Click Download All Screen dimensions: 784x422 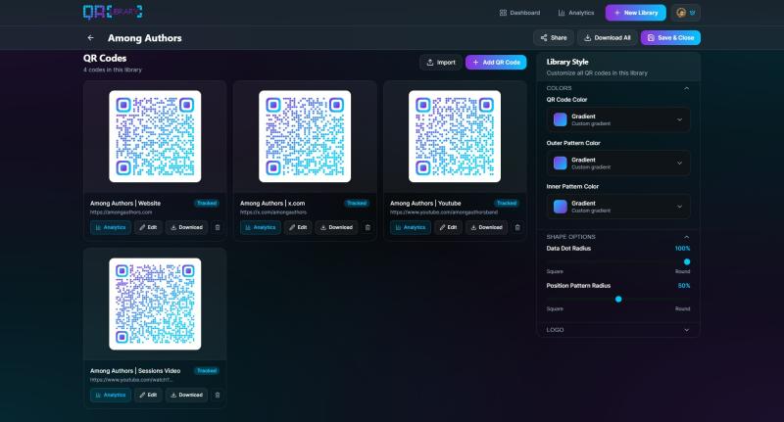click(x=608, y=37)
